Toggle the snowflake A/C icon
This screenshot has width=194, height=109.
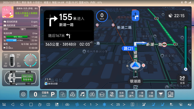(x=104, y=104)
